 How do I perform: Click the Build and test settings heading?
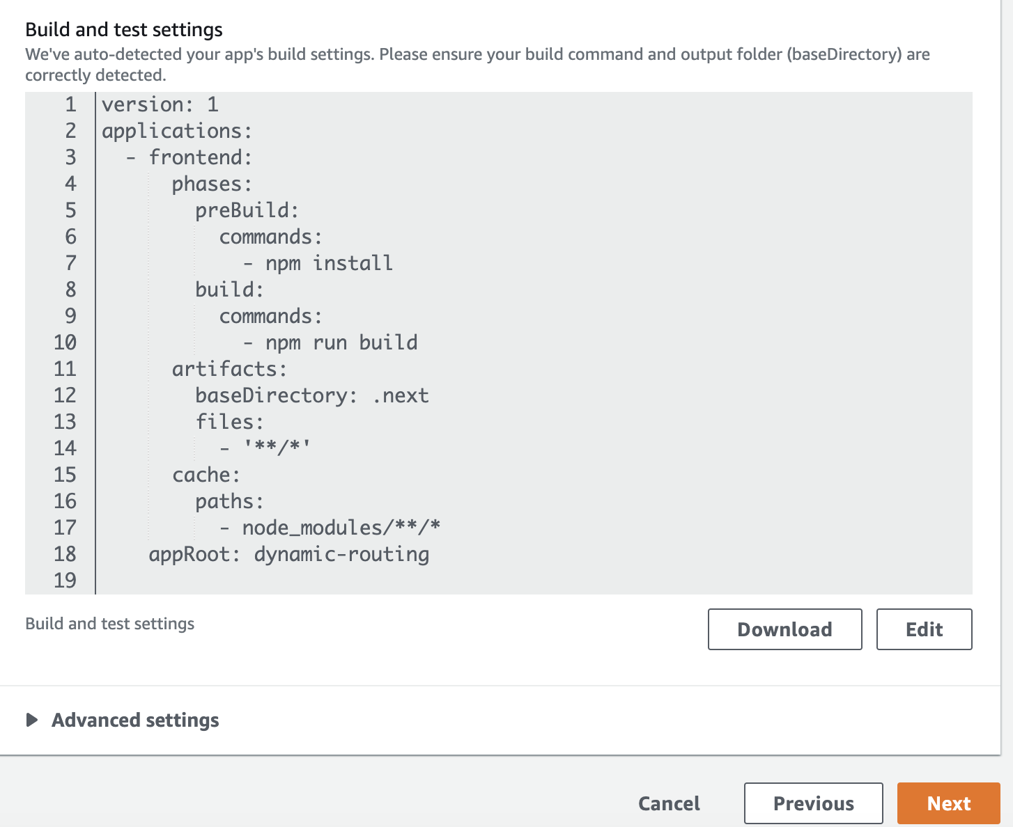123,29
